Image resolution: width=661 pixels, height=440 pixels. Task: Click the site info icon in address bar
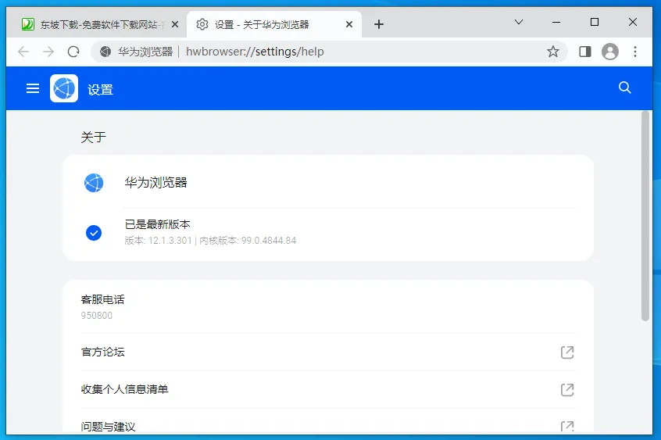(x=105, y=52)
